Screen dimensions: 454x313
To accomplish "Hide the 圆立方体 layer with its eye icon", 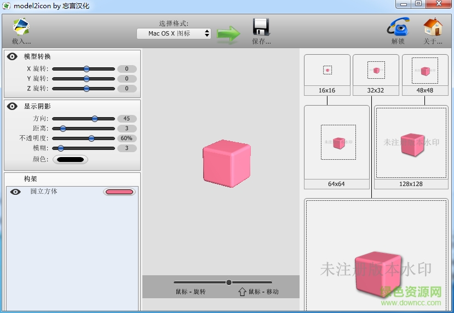I will coord(16,192).
